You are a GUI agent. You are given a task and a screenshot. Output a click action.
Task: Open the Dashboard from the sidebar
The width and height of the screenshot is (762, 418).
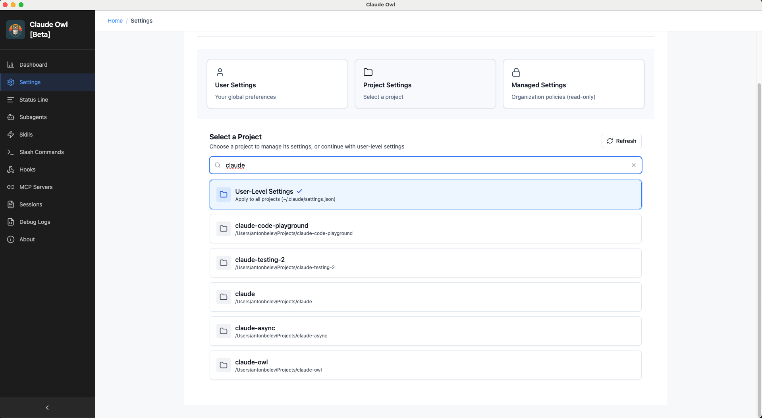(33, 64)
